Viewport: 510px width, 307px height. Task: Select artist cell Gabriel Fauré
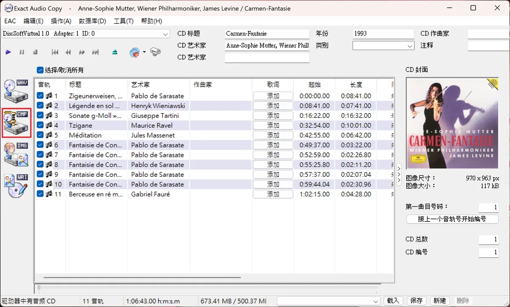[x=159, y=194]
